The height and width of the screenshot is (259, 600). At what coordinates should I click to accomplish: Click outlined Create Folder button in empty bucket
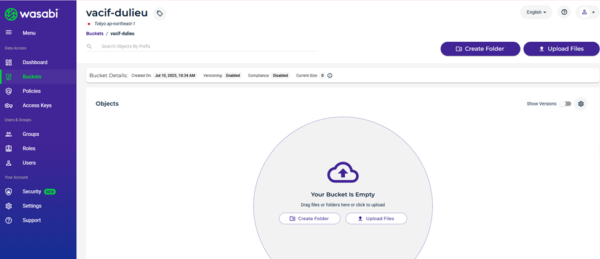[310, 218]
